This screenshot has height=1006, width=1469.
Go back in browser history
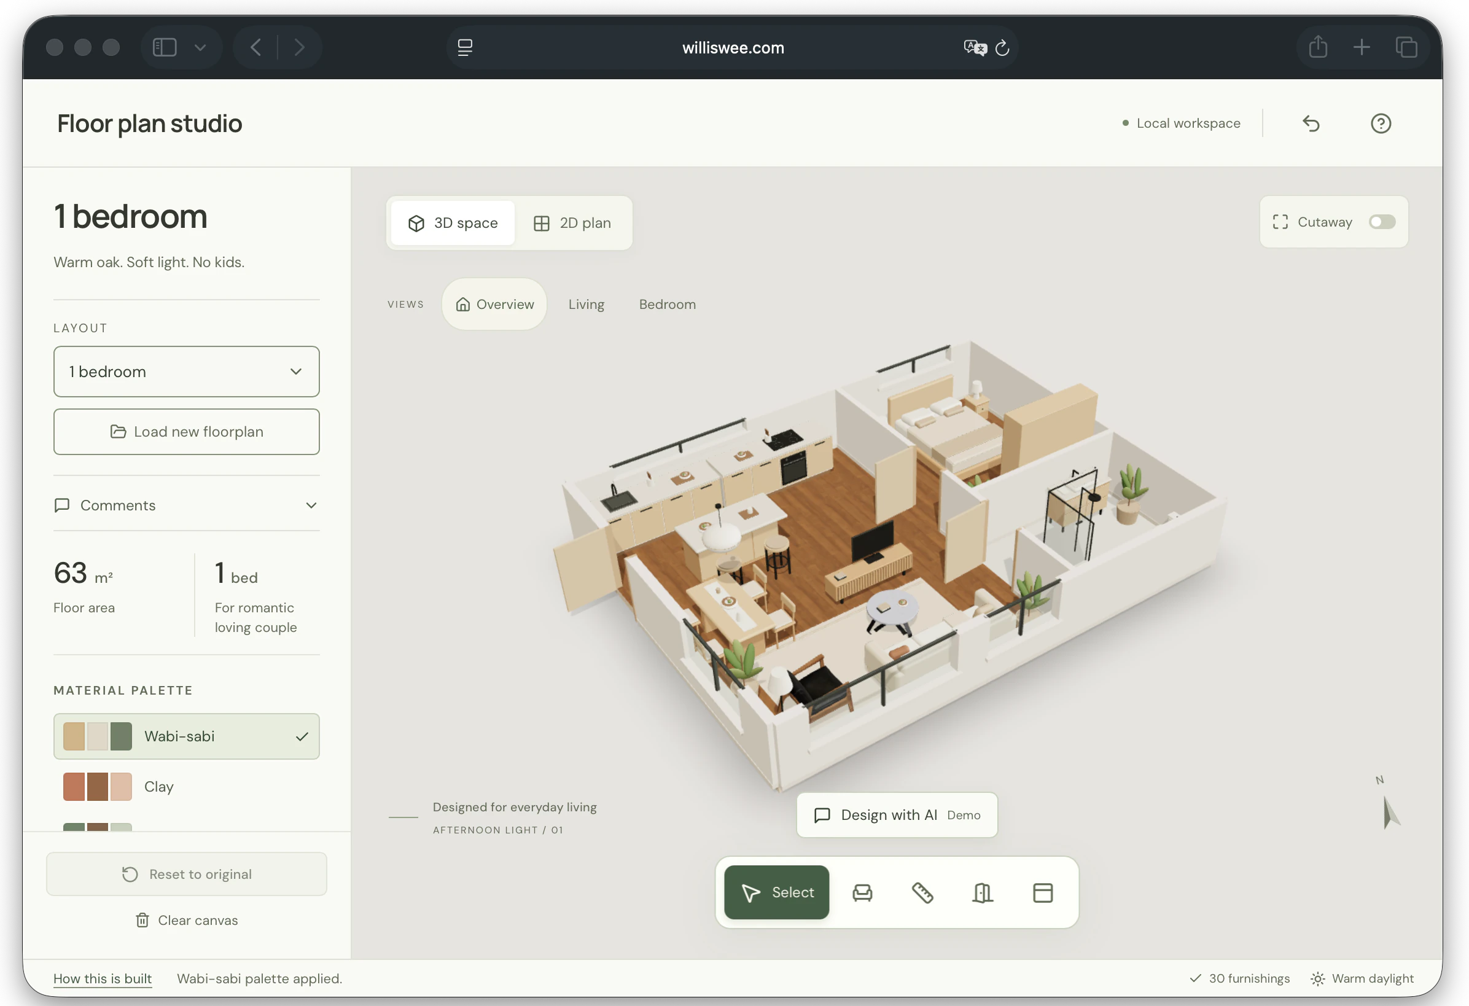(x=256, y=47)
